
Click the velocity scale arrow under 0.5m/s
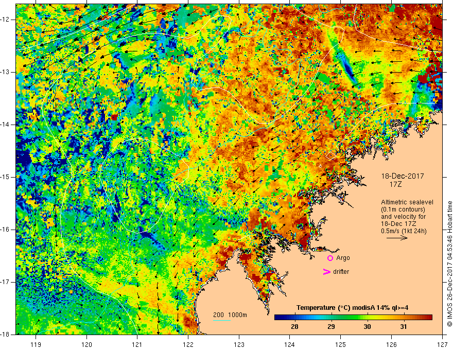click(397, 238)
